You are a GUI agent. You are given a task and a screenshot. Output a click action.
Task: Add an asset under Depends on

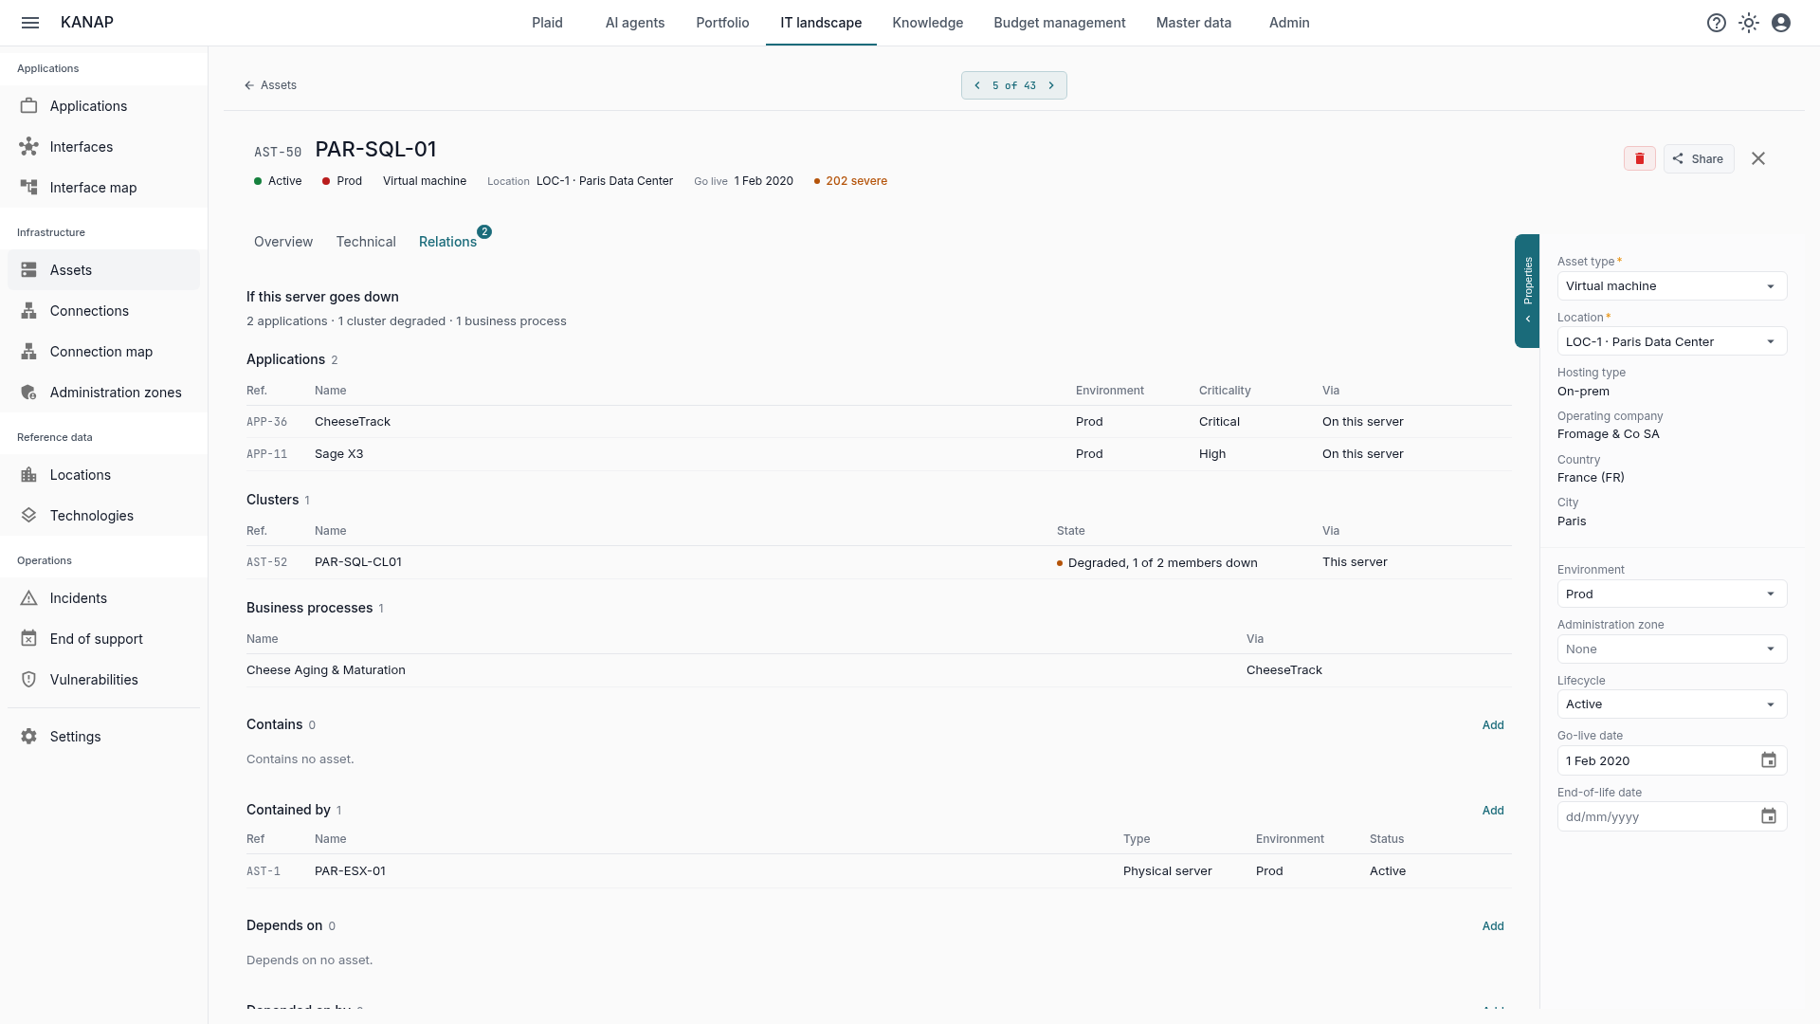tap(1493, 926)
